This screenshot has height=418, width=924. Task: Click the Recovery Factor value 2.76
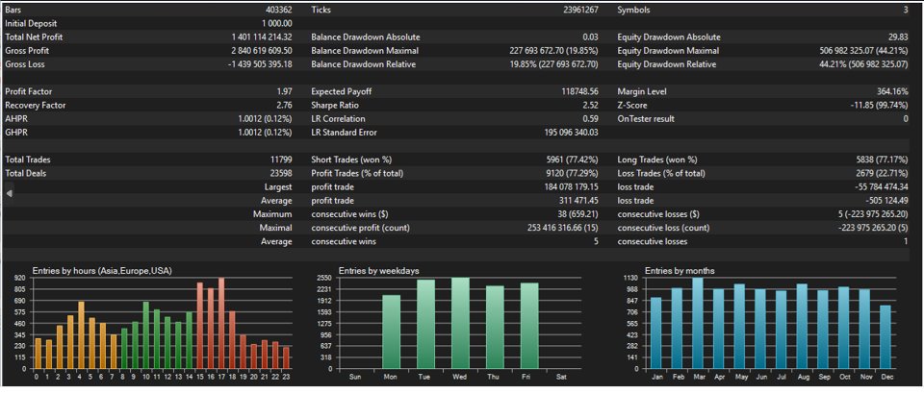(284, 106)
